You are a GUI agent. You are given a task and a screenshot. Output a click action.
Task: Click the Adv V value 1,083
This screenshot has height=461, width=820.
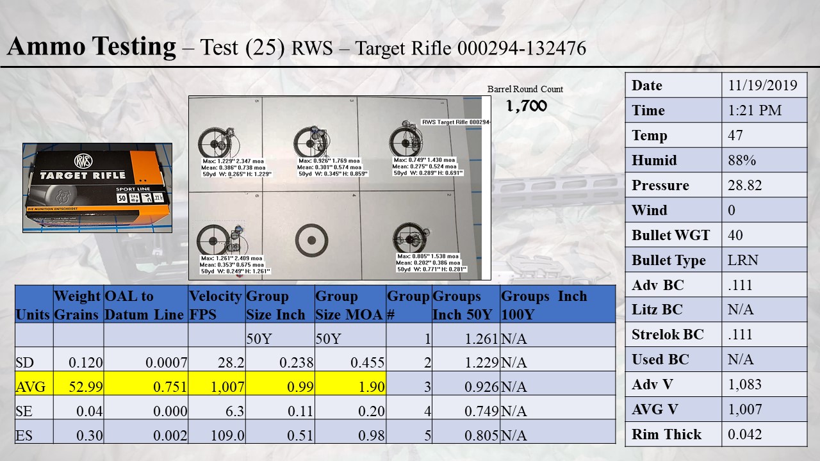pyautogui.click(x=745, y=385)
